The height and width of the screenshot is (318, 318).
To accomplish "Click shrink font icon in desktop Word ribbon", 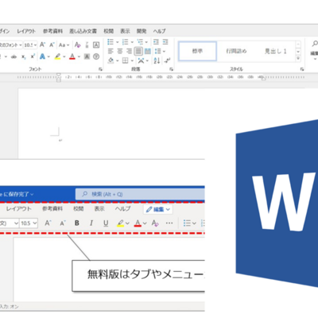I will tap(52, 45).
